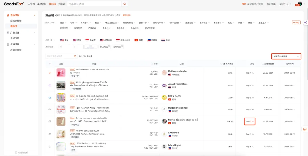
Task: Open the 独立站 top nav item
Action: (x=62, y=4)
